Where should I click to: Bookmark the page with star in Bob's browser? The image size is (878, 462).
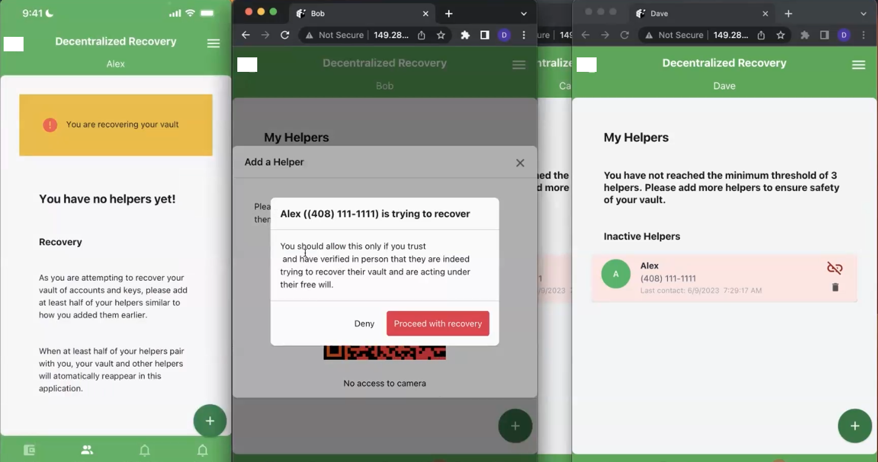click(x=441, y=35)
